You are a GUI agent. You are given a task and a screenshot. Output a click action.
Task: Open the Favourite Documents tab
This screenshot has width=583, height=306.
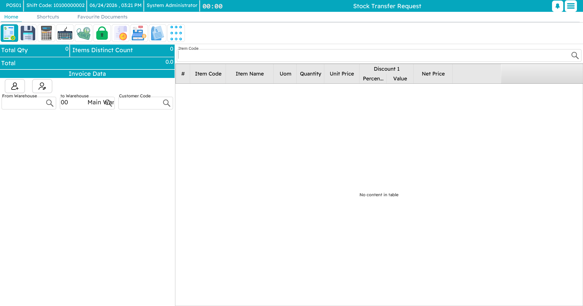click(x=102, y=17)
